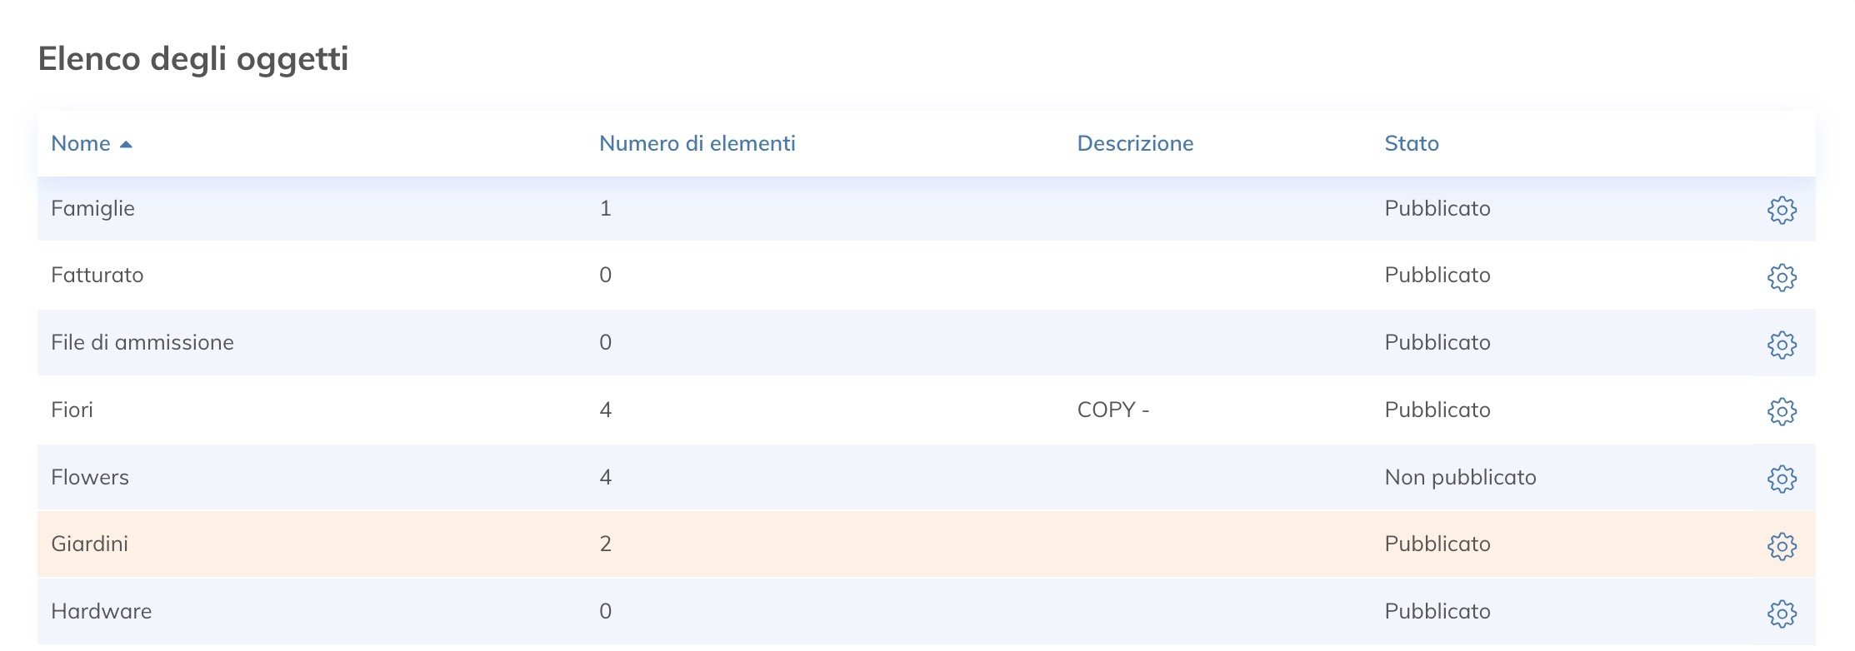
Task: Sort by Numero di elementi column
Action: pyautogui.click(x=697, y=143)
